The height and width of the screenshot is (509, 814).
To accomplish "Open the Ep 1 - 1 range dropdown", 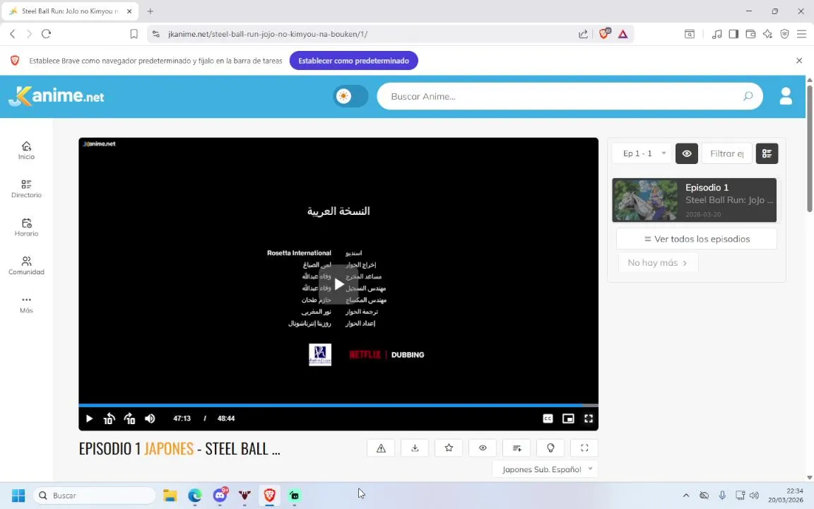I will (642, 153).
